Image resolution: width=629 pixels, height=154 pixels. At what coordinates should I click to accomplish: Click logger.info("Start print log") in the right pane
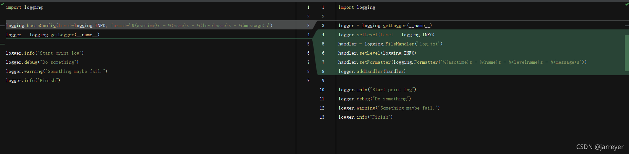tap(377, 90)
